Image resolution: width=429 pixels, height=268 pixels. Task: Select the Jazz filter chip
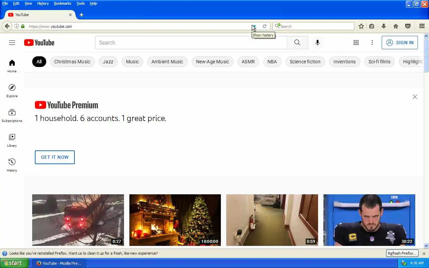coord(108,62)
